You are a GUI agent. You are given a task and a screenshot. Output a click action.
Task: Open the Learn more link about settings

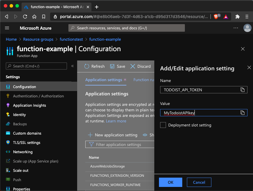coord(116,121)
